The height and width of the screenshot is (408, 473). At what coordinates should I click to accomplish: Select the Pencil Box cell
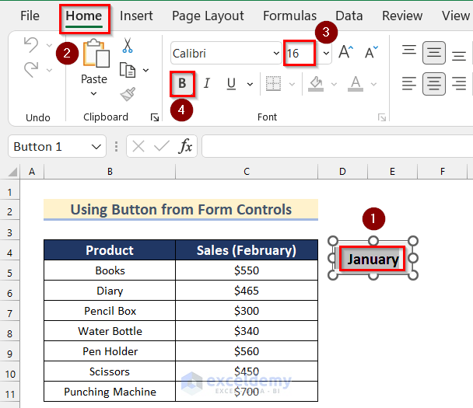tap(110, 311)
